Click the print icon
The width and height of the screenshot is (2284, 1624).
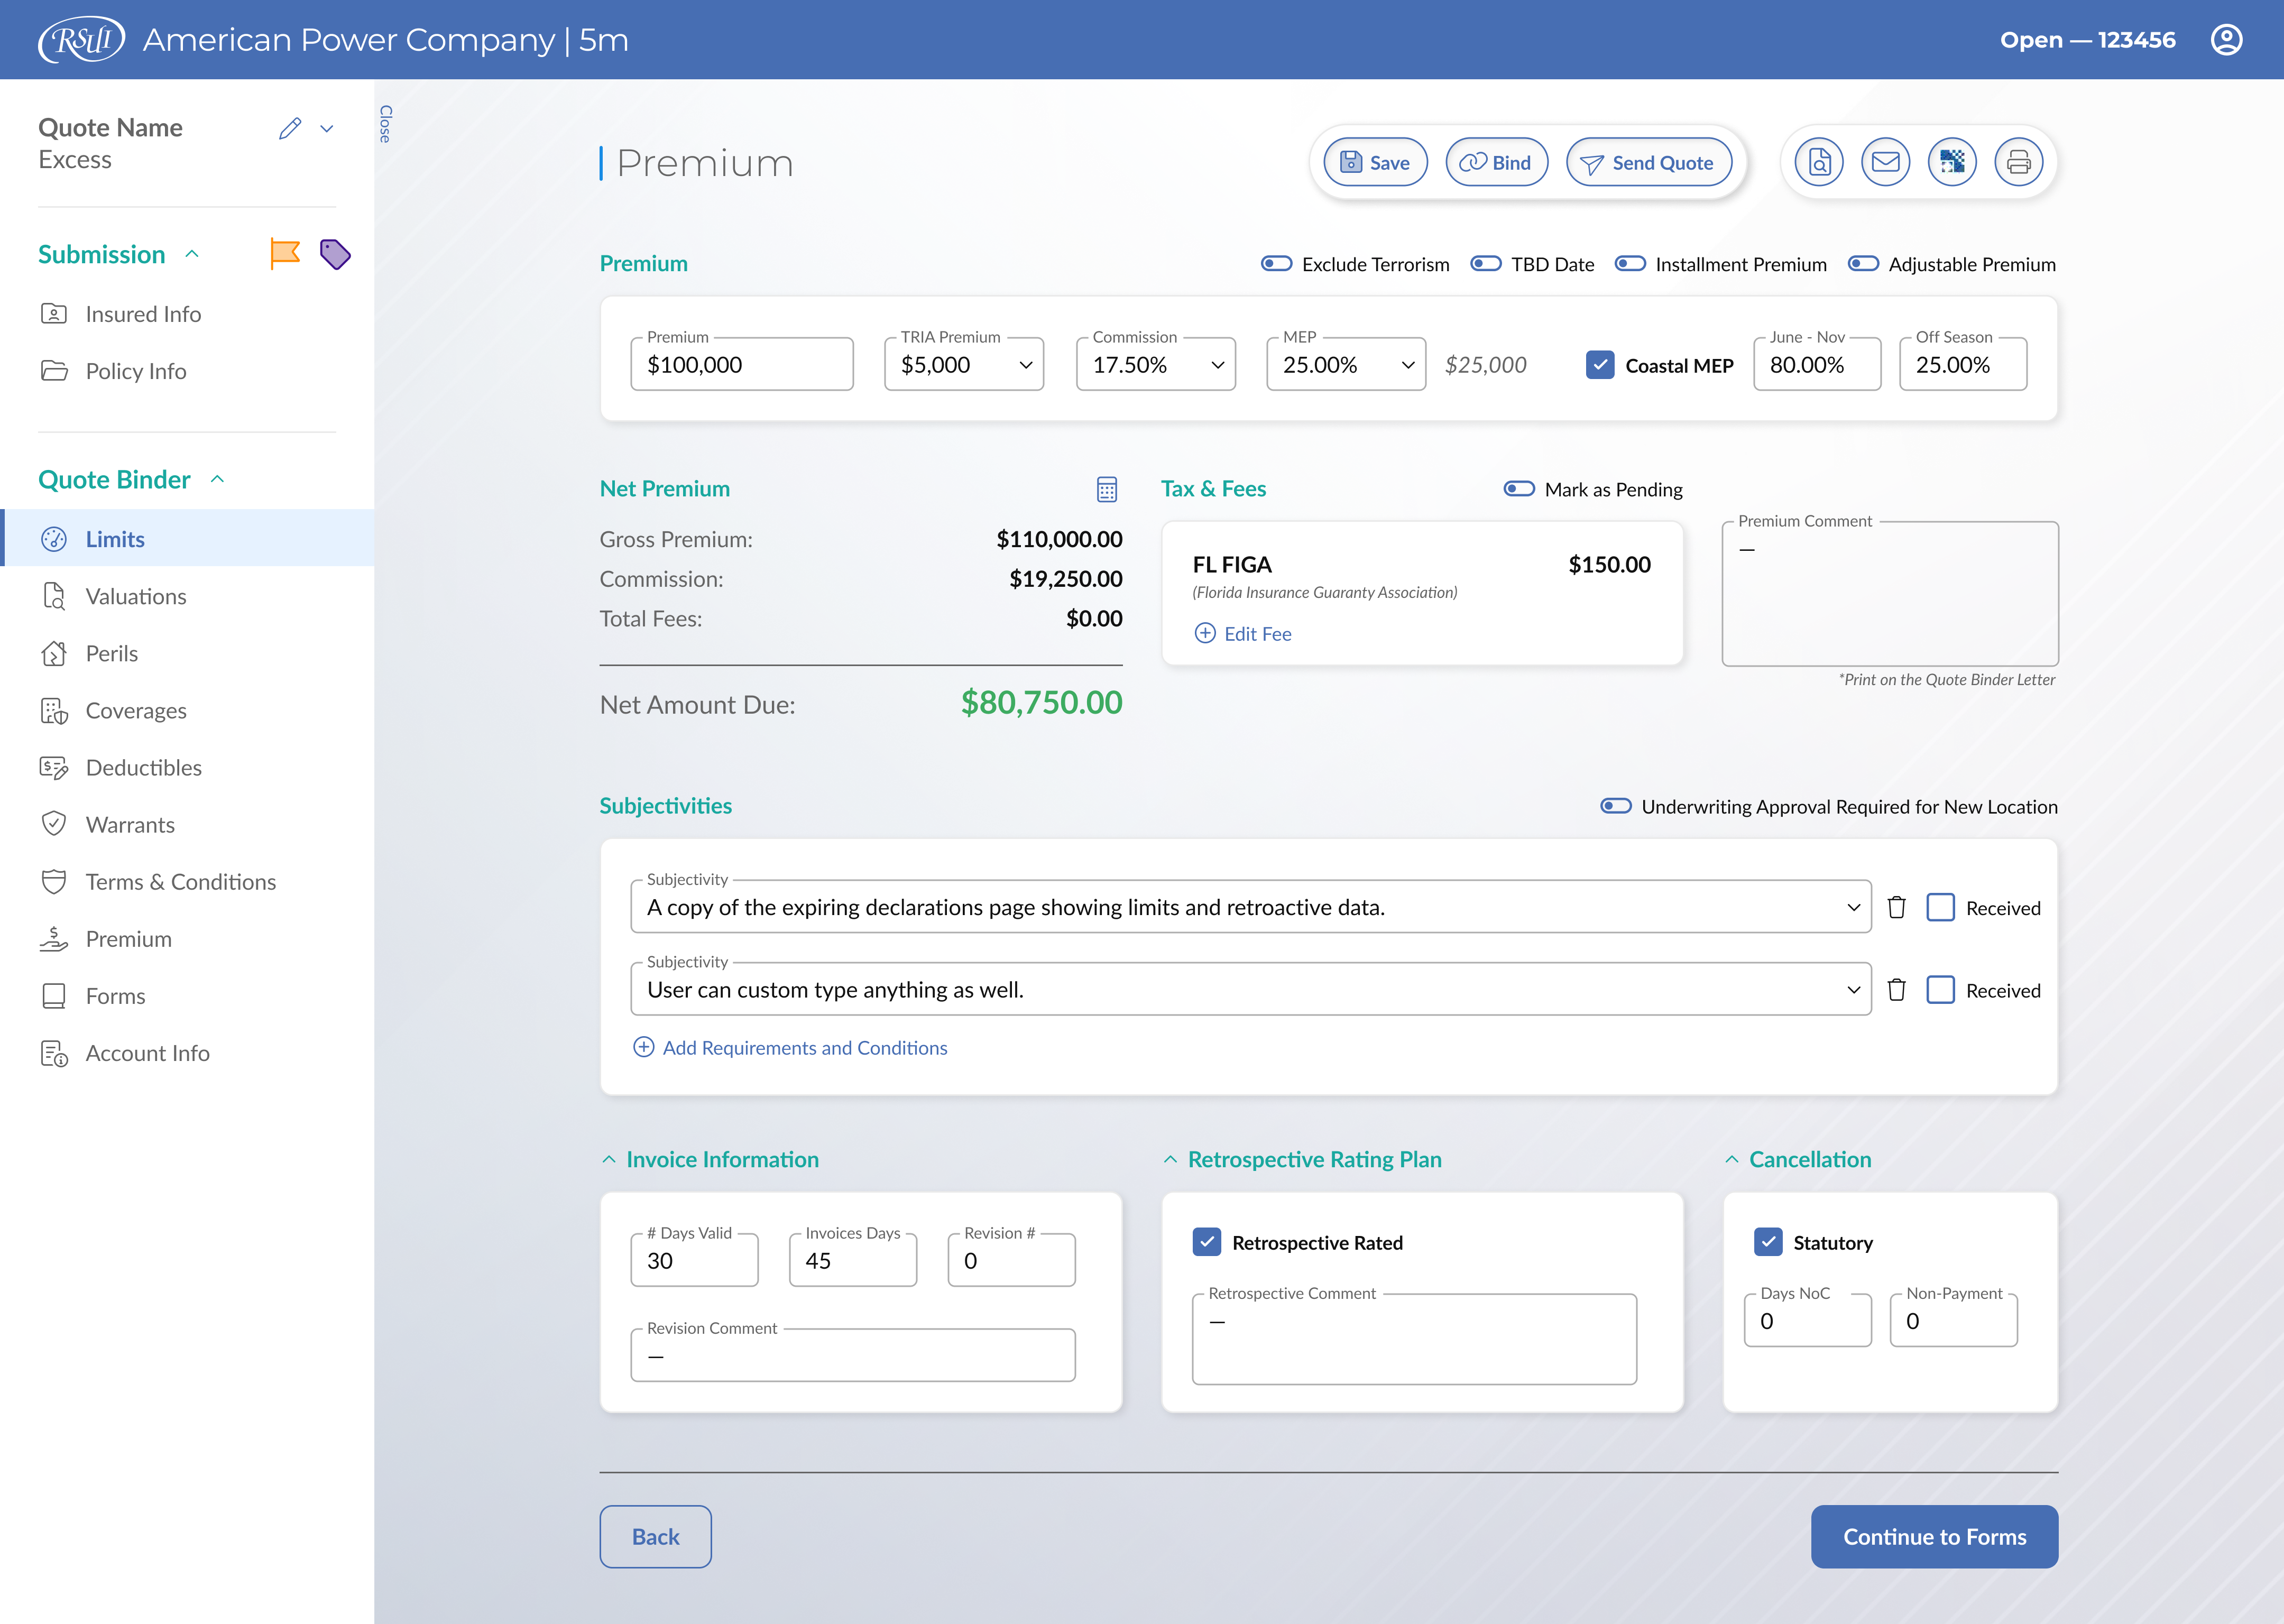[2019, 162]
